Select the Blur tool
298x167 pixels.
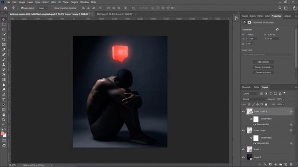[4, 84]
